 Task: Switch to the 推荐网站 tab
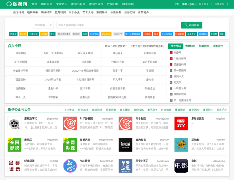[176, 46]
